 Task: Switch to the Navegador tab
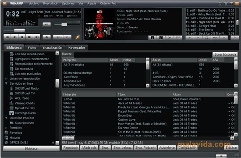77,47
